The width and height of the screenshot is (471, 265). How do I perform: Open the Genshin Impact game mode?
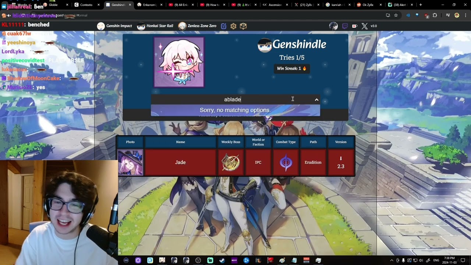(x=114, y=26)
